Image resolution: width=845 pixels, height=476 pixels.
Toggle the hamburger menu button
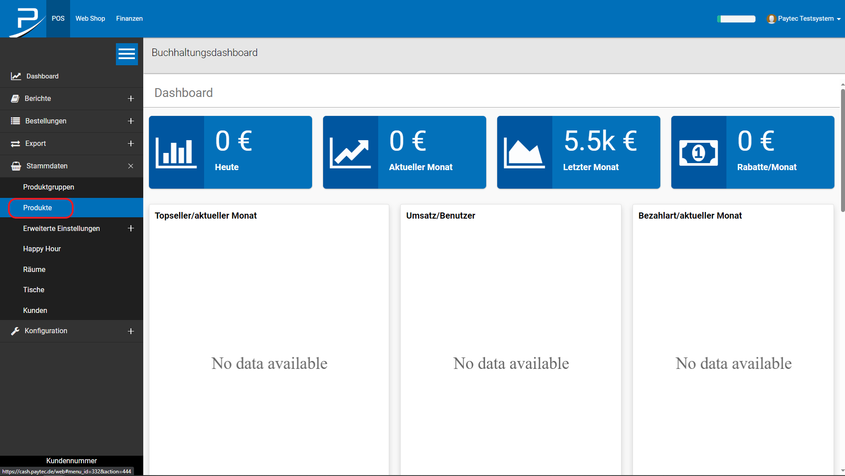(x=127, y=54)
